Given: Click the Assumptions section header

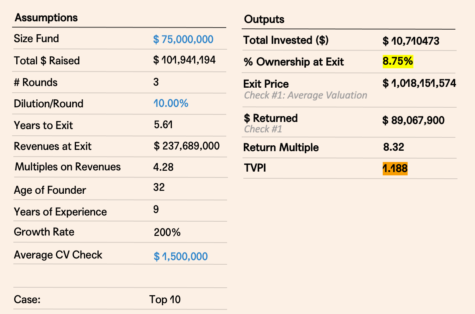Looking at the screenshot, I should pos(46,18).
